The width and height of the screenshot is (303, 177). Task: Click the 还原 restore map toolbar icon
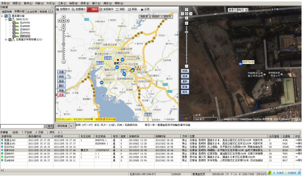pos(145,9)
